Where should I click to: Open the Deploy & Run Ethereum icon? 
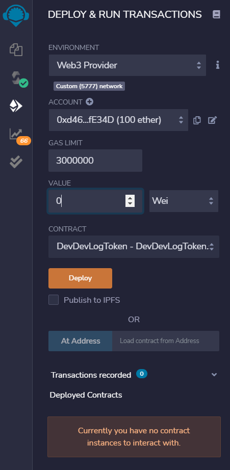(16, 106)
